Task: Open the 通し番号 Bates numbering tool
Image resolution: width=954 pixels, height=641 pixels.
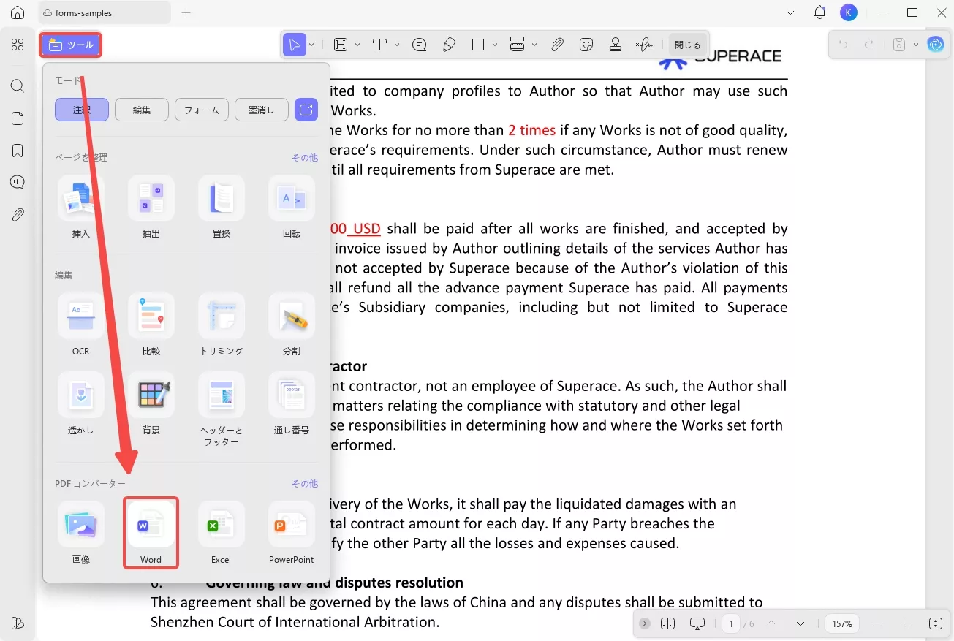Action: coord(292,405)
